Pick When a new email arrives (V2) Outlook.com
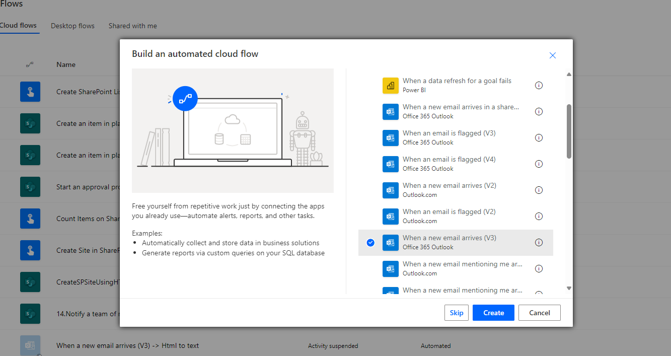 tap(456, 190)
